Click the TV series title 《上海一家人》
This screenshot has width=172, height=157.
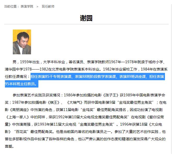pyautogui.click(x=17, y=117)
